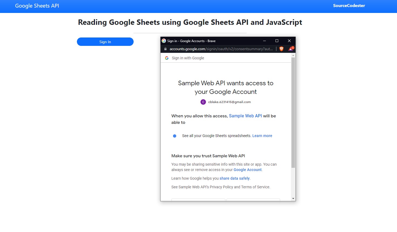Minimize the Google Accounts popup window

(x=264, y=41)
